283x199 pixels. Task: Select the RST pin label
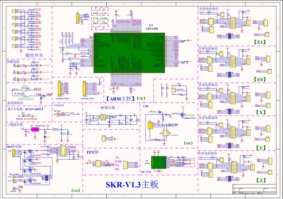(96, 23)
